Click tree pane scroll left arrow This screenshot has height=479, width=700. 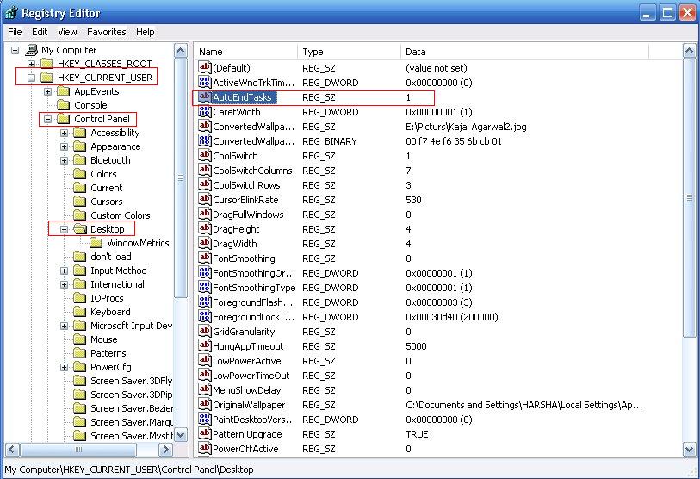(13, 449)
